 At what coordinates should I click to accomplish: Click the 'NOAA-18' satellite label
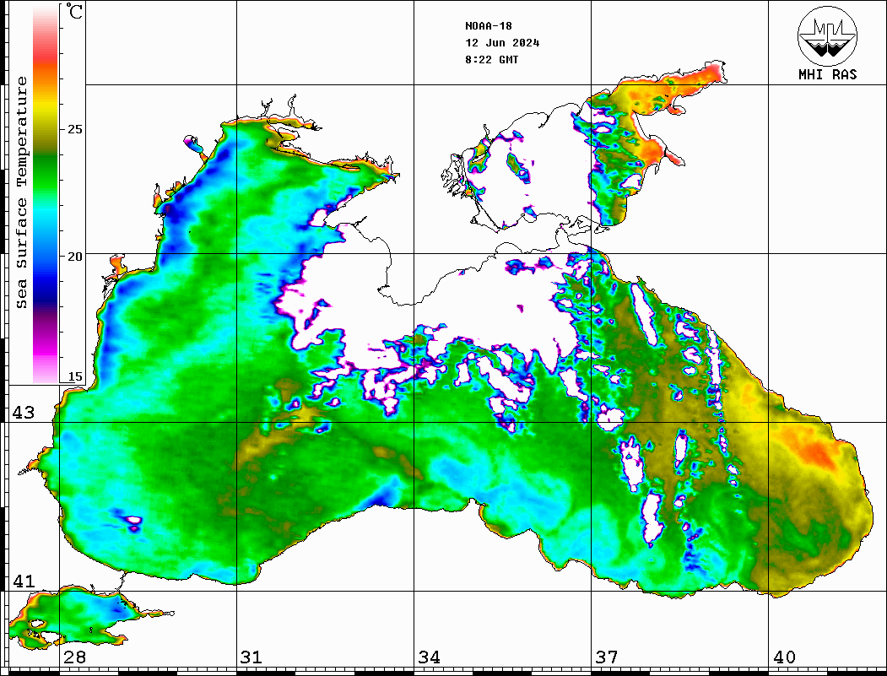[488, 26]
